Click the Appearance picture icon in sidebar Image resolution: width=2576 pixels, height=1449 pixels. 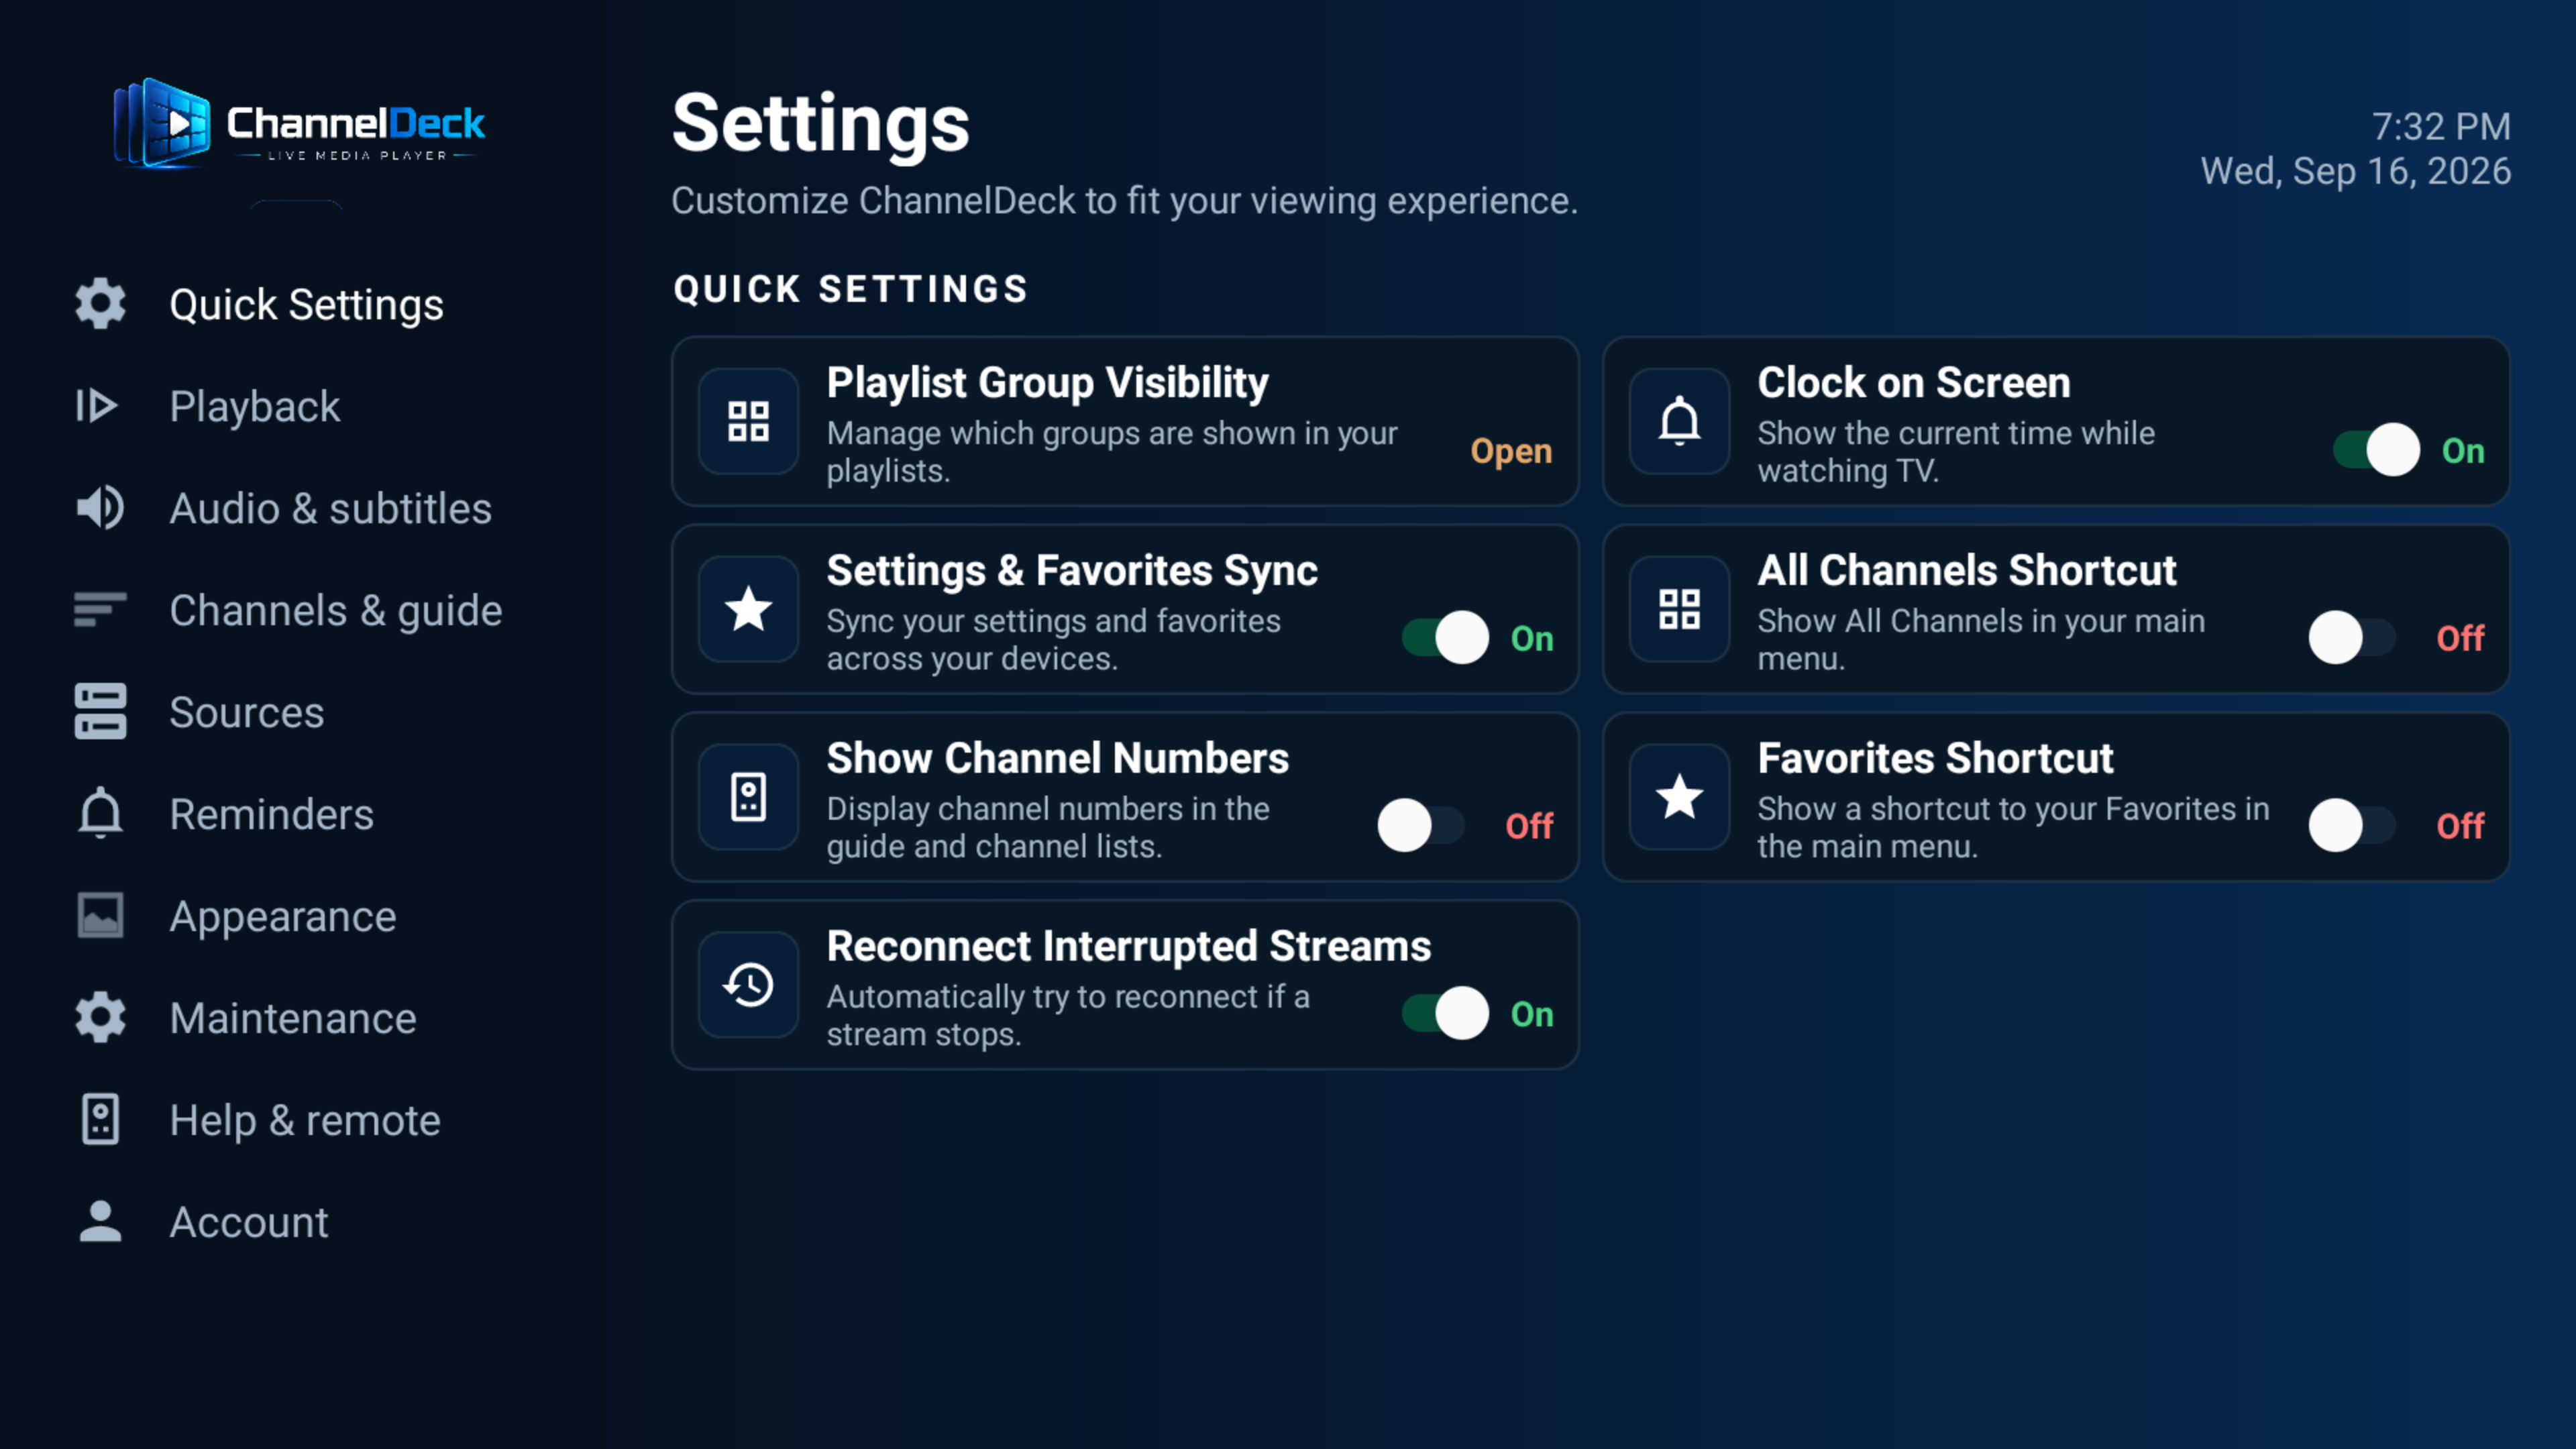click(100, 916)
